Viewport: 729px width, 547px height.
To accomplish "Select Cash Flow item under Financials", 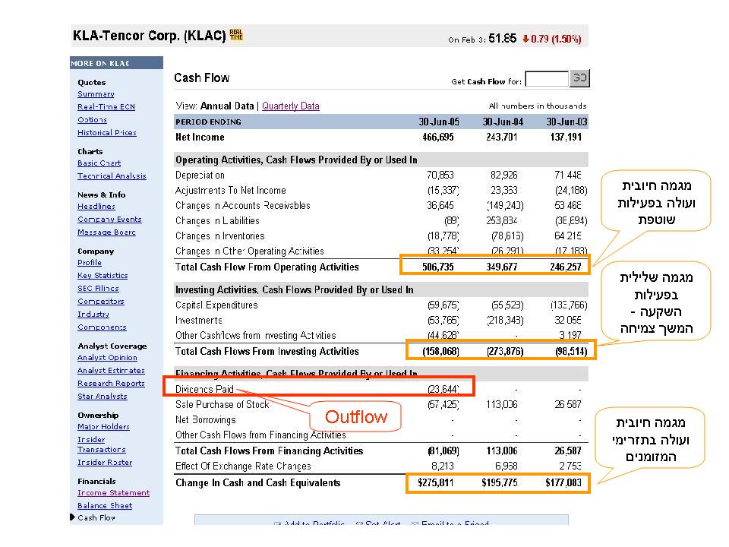I will [x=96, y=518].
